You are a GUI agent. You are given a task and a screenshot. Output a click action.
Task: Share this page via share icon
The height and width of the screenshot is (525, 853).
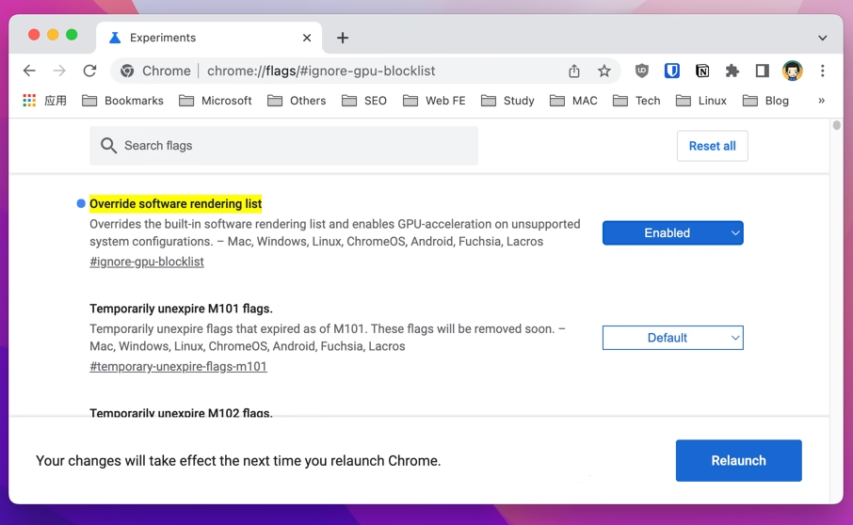tap(574, 71)
